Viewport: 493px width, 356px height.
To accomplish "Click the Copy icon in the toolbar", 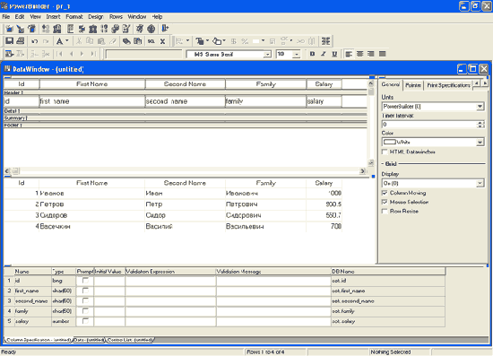I will click(90, 41).
